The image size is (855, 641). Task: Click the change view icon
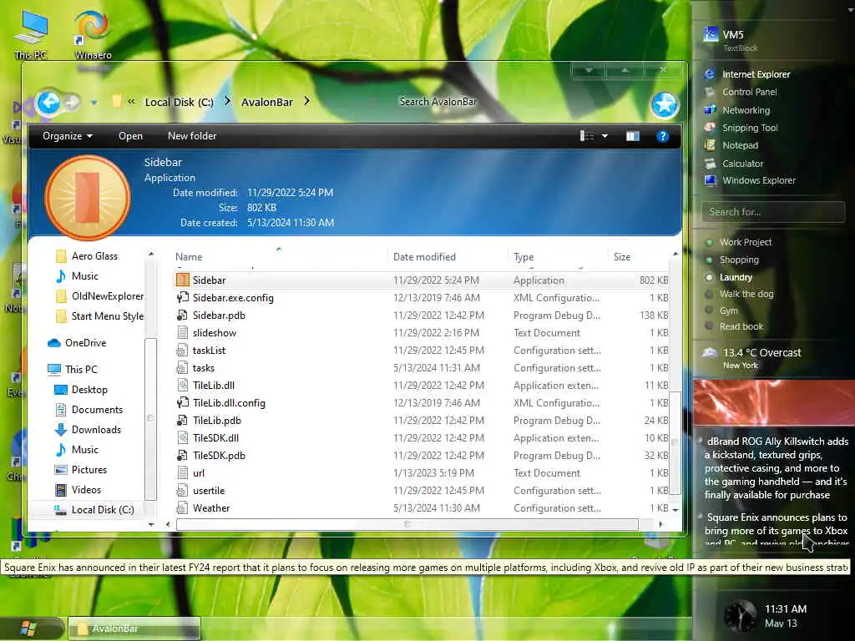(587, 136)
